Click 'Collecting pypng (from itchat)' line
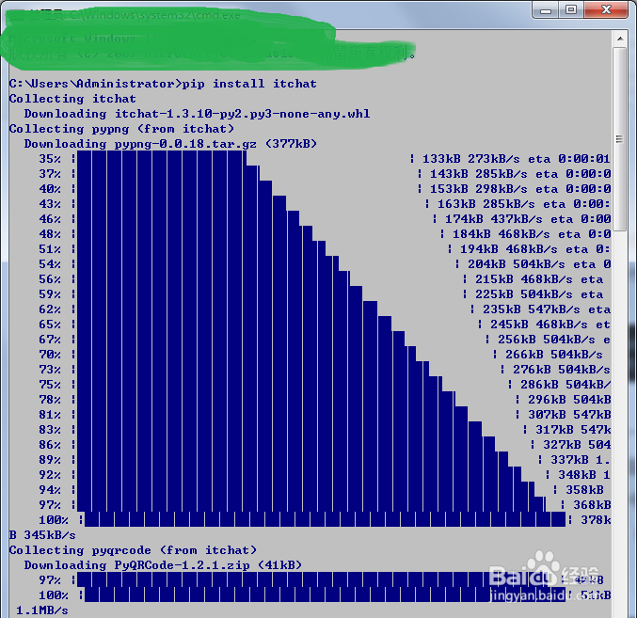The width and height of the screenshot is (637, 618). click(121, 129)
